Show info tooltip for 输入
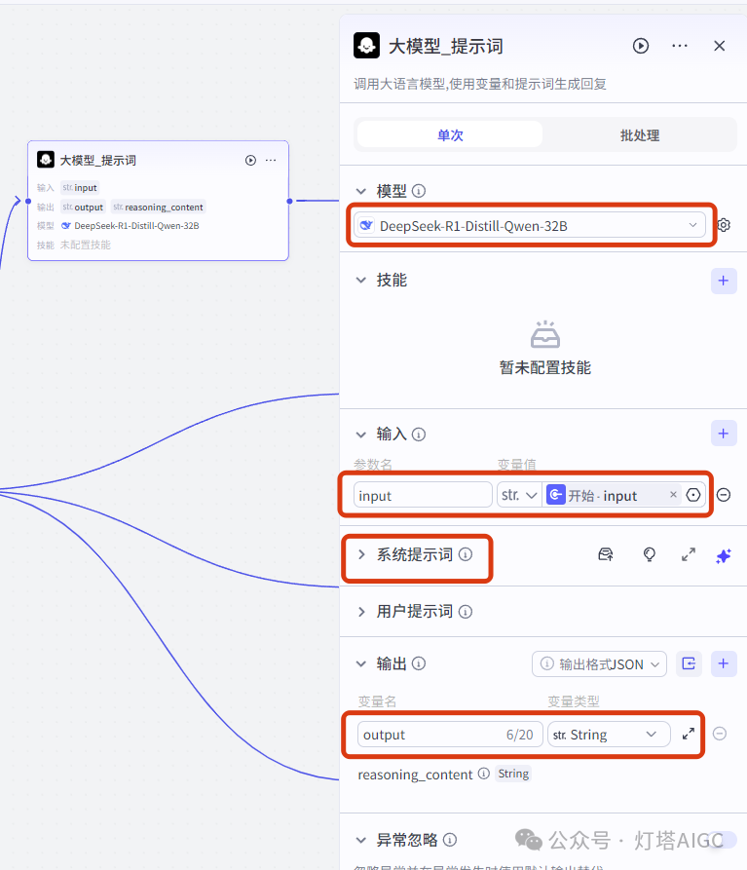The image size is (747, 870). (419, 435)
